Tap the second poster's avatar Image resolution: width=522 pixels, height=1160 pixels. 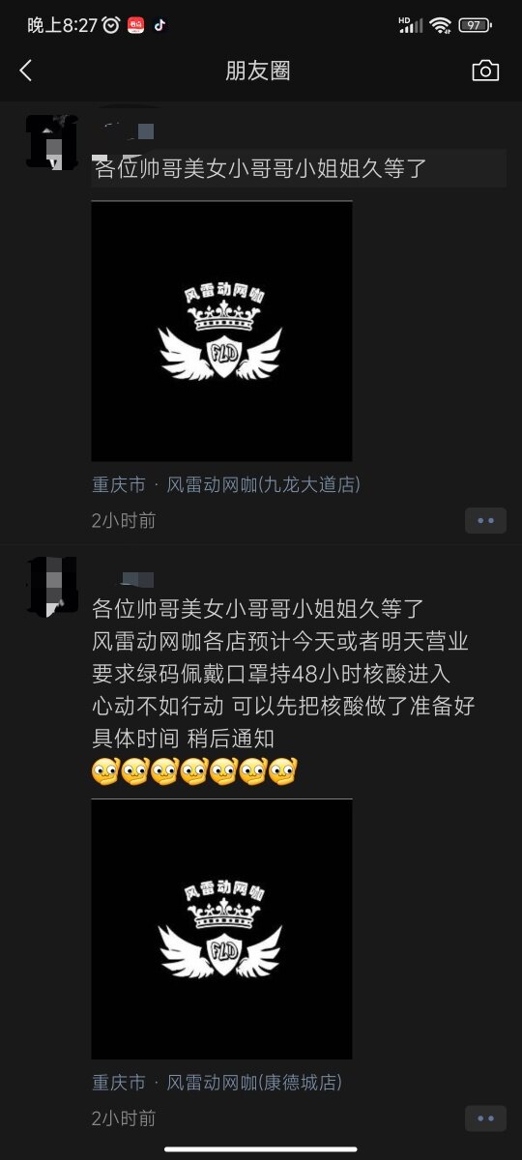[x=52, y=586]
